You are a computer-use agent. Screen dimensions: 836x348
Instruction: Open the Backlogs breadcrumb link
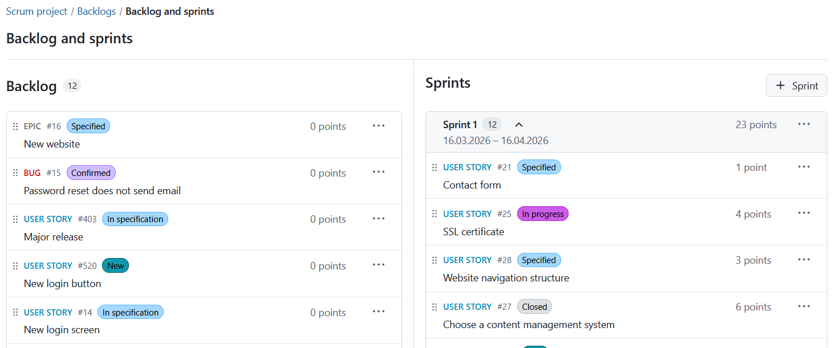(96, 11)
